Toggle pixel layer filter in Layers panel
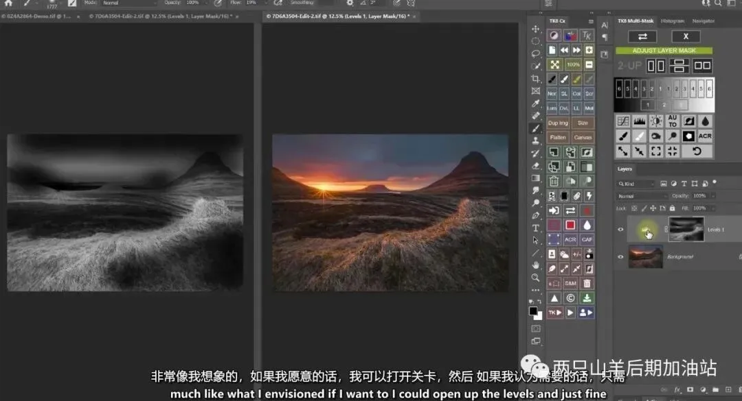 (664, 183)
